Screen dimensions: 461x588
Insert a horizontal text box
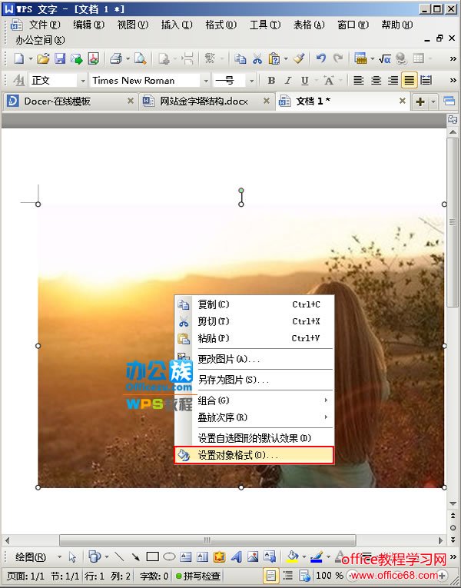(x=185, y=556)
